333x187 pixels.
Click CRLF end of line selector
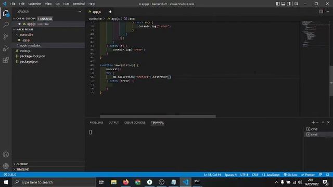tap(255, 175)
